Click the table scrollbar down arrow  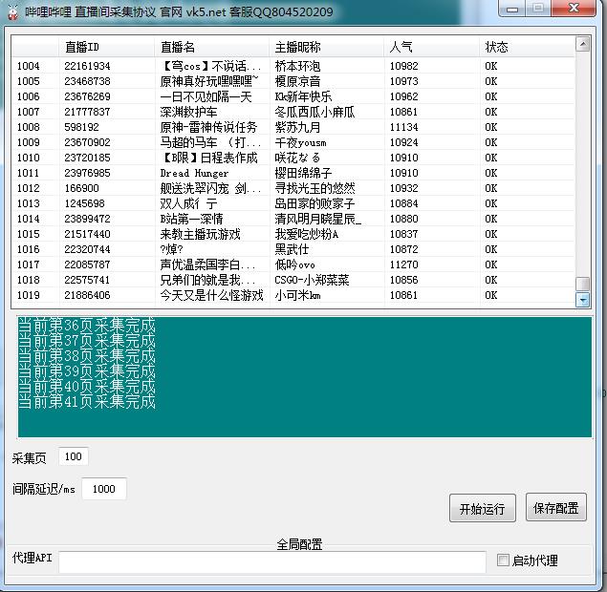[x=582, y=300]
